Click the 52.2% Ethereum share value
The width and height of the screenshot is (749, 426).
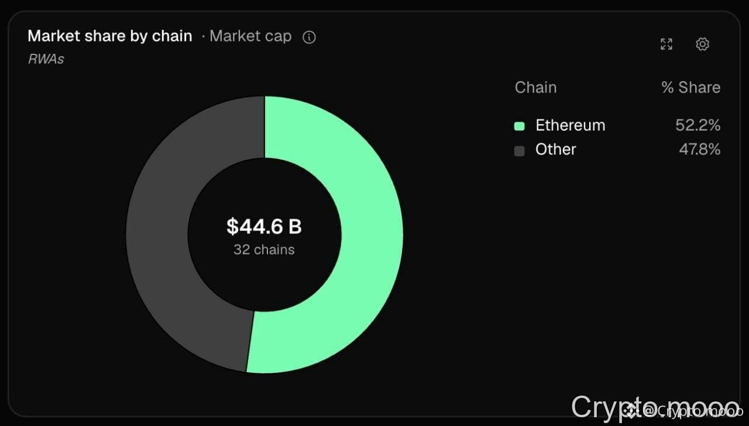pos(698,125)
